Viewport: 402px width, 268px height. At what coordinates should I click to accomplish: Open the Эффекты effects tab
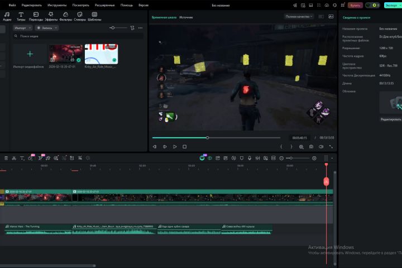pos(51,16)
